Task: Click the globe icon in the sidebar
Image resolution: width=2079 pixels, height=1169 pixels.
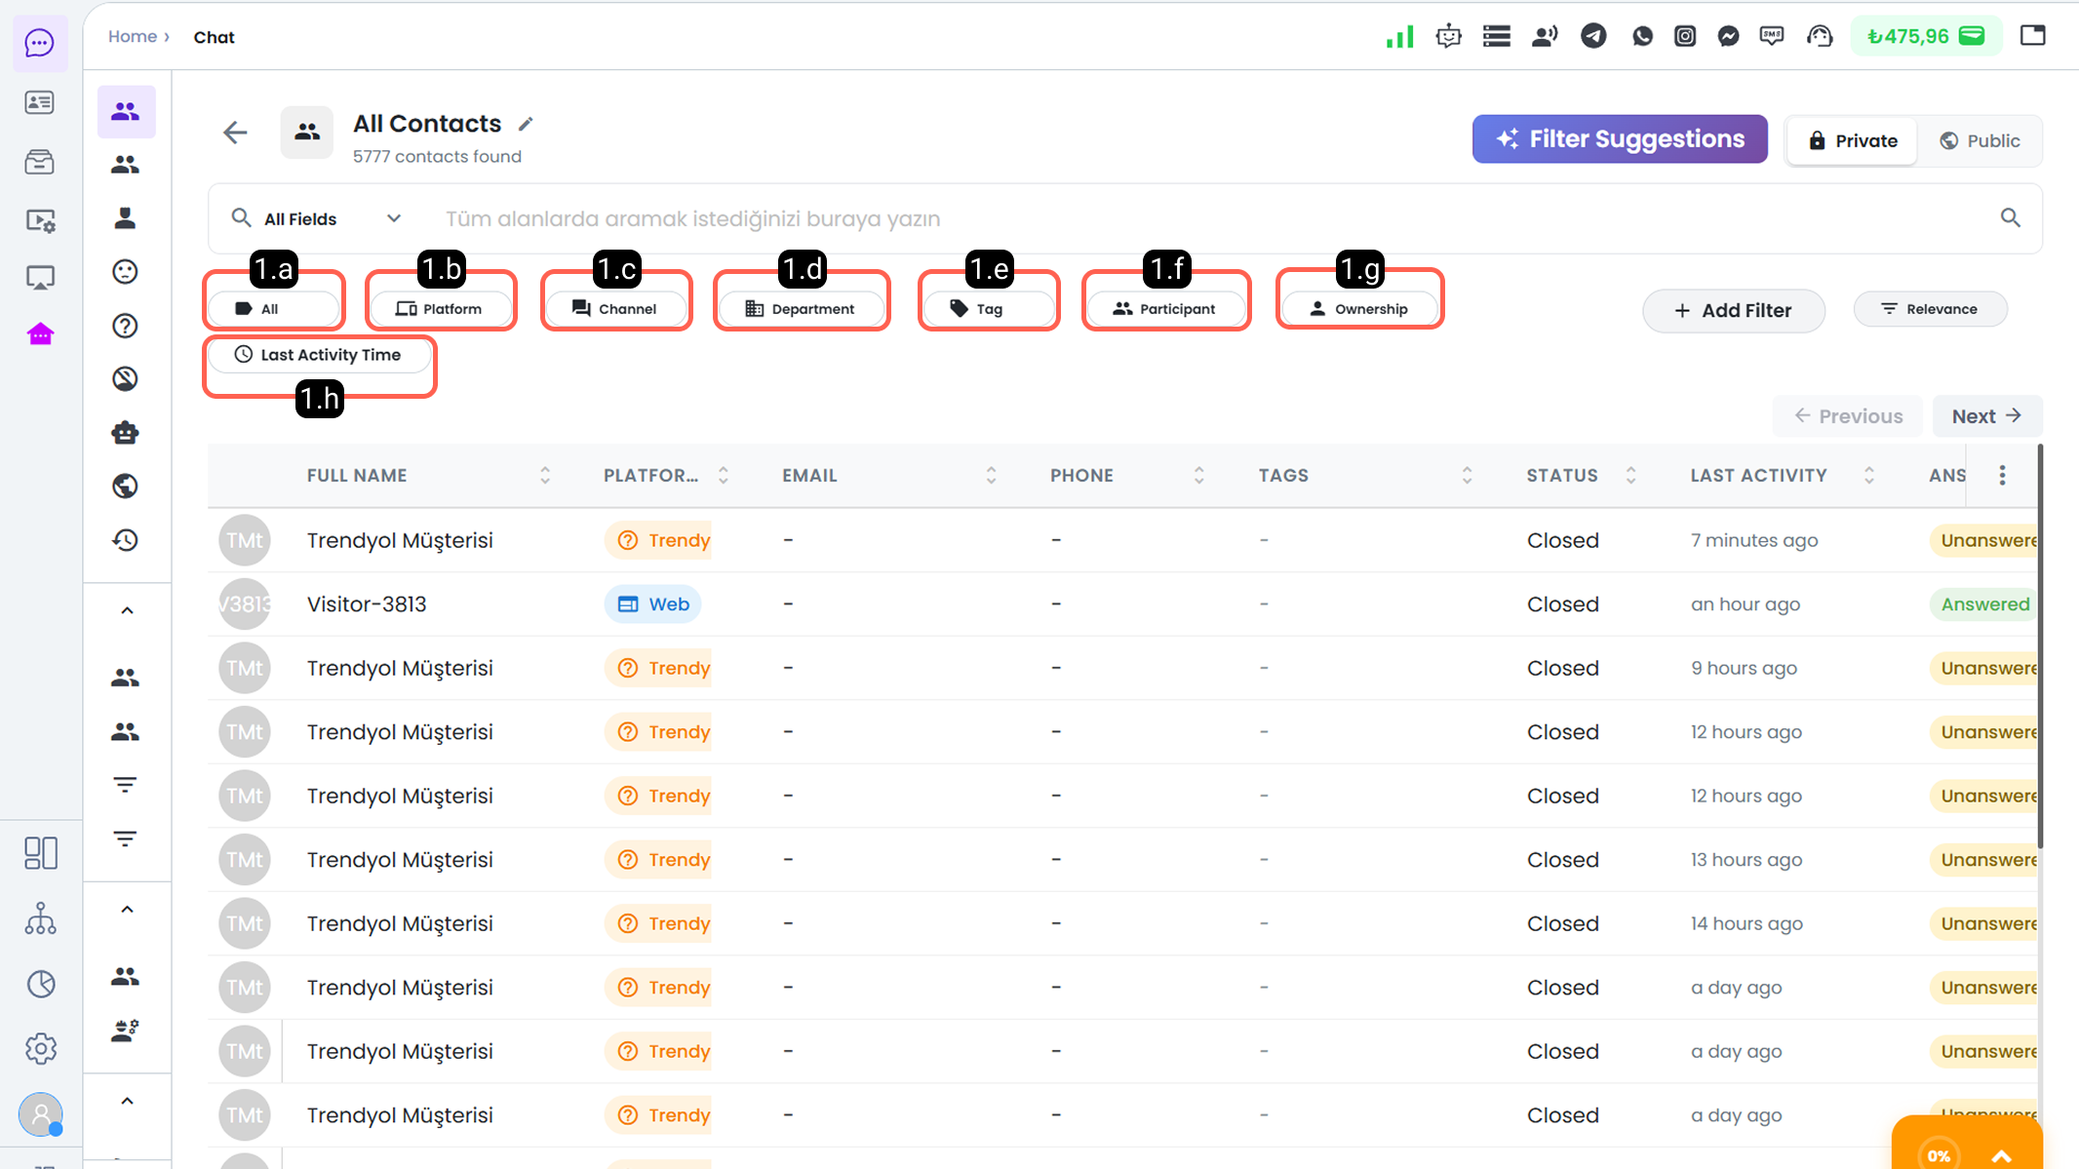Action: pyautogui.click(x=125, y=486)
